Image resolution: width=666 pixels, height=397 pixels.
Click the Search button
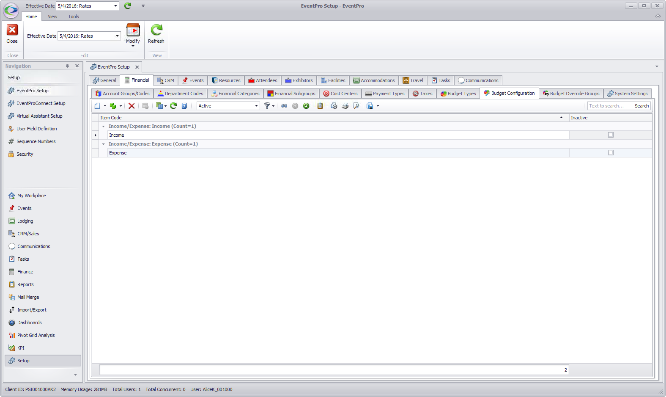(x=641, y=106)
